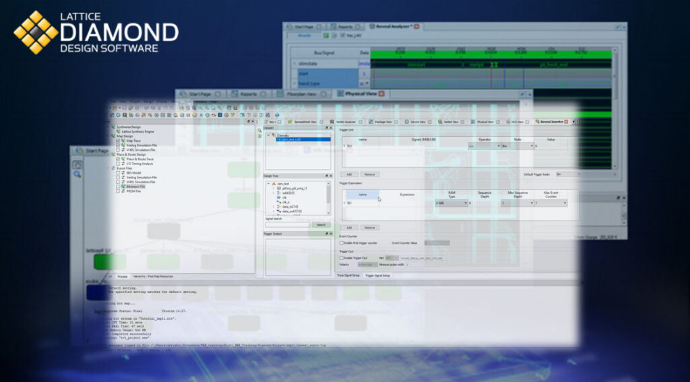Click the Search button under Signal Search
This screenshot has height=382, width=690.
[x=321, y=225]
